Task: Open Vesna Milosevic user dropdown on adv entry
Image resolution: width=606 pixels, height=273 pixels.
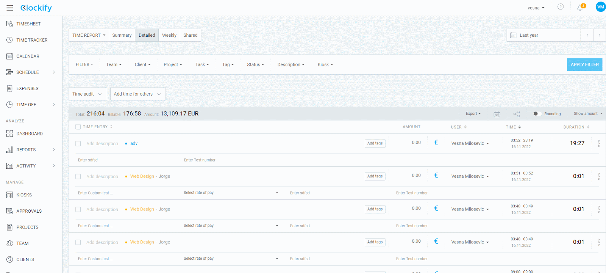Action: (470, 143)
